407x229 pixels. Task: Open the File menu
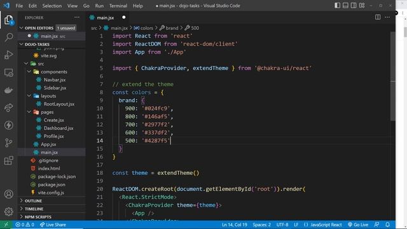click(19, 6)
